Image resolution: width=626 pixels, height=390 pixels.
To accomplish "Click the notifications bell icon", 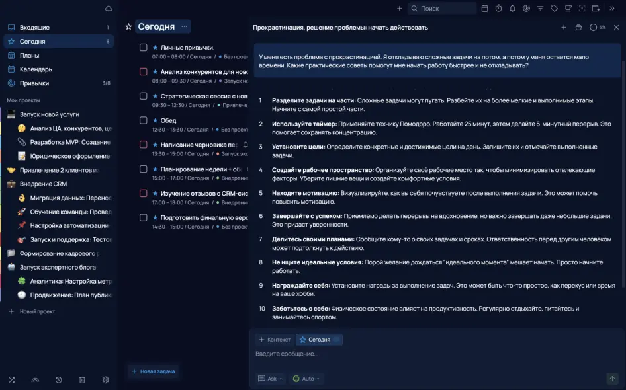I will pyautogui.click(x=512, y=9).
